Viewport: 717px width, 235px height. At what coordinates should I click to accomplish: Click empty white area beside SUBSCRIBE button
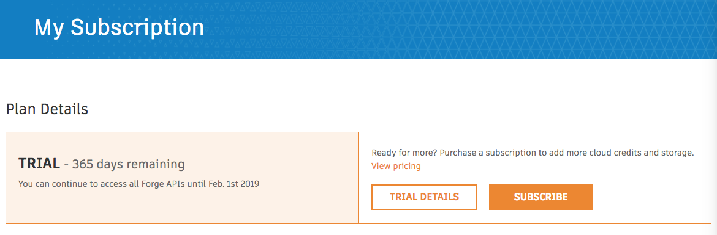650,197
